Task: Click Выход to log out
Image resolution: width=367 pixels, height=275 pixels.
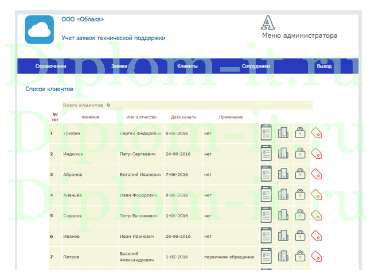Action: [324, 66]
